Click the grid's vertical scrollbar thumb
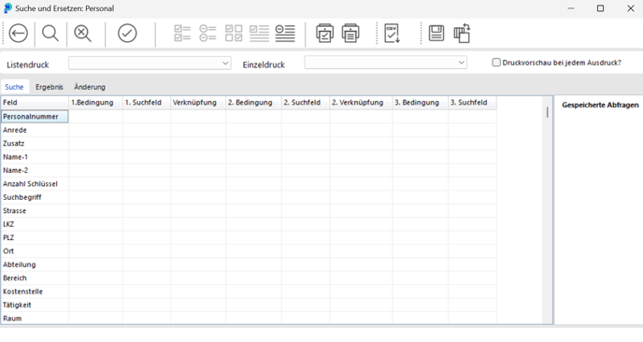The height and width of the screenshot is (342, 643). click(x=547, y=112)
